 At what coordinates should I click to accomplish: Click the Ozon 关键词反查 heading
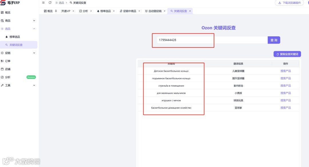[x=218, y=28]
